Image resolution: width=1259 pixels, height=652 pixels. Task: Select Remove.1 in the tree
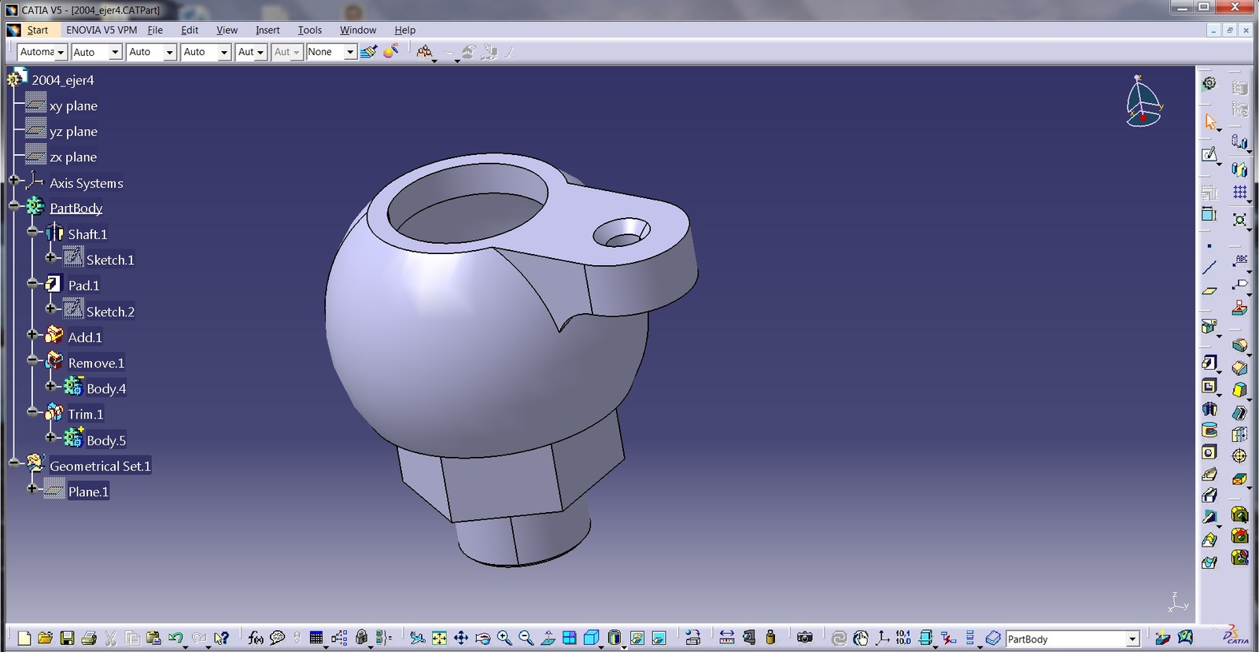click(96, 363)
